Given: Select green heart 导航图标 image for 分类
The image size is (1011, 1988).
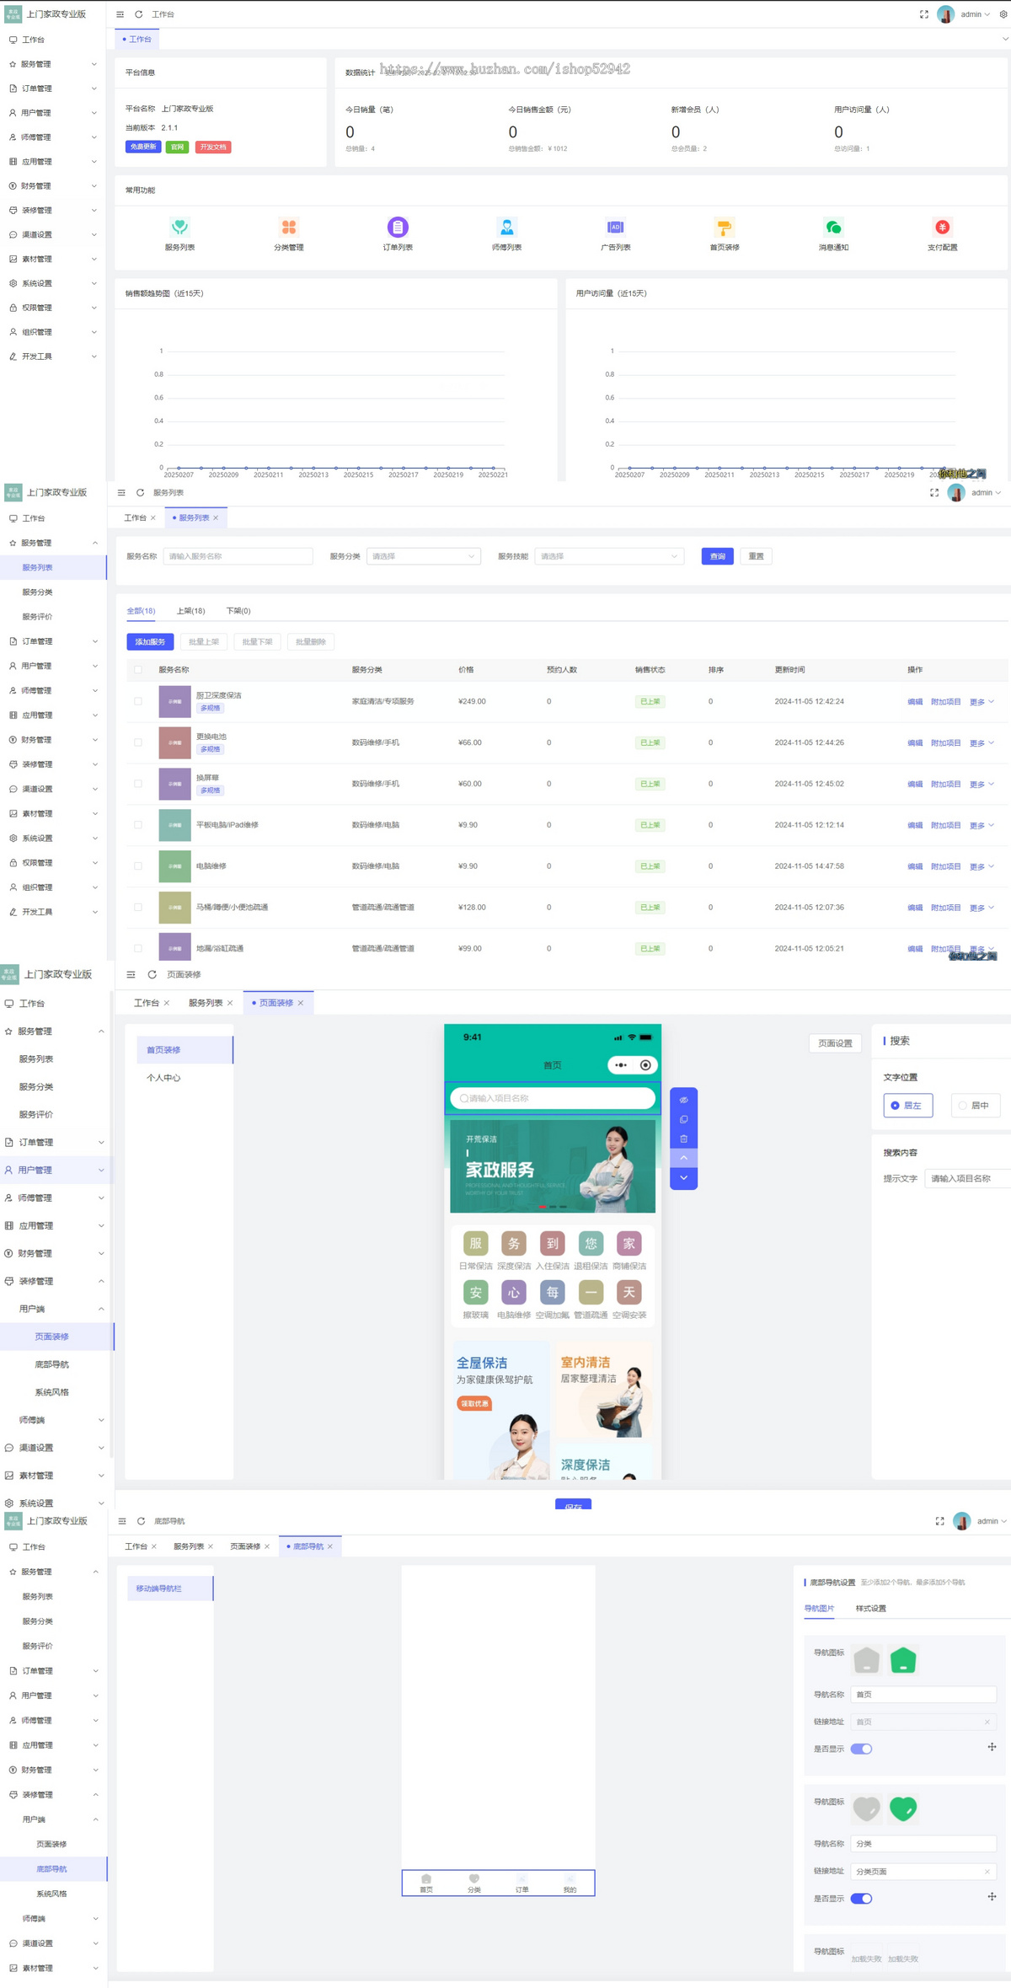Looking at the screenshot, I should click(x=903, y=1808).
